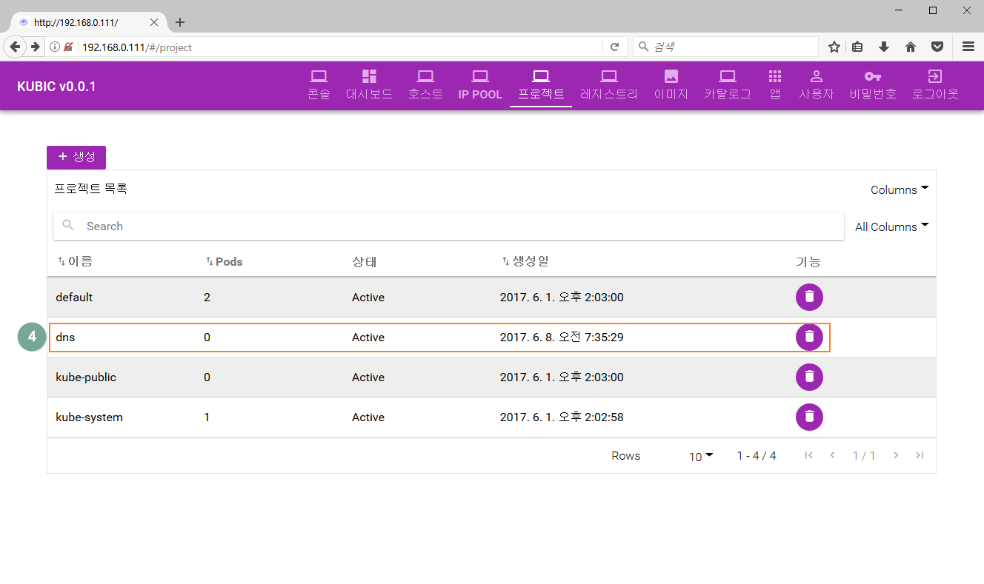984x584 pixels.
Task: Focus the project Search field
Action: coord(448,226)
